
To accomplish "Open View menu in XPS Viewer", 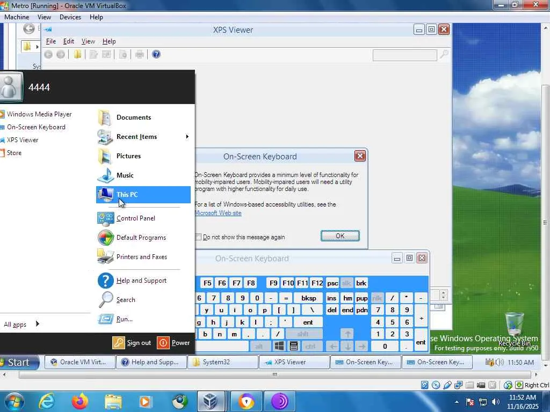I will [88, 41].
